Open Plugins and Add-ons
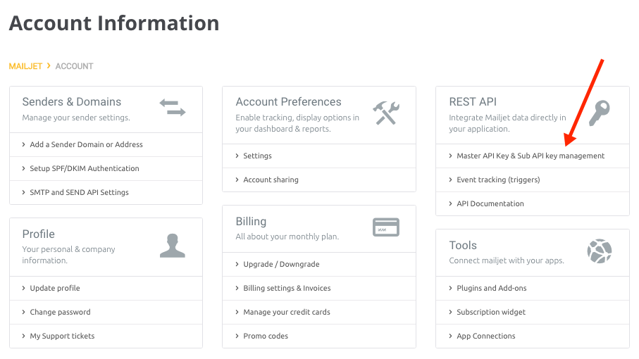Image resolution: width=639 pixels, height=359 pixels. tap(492, 288)
